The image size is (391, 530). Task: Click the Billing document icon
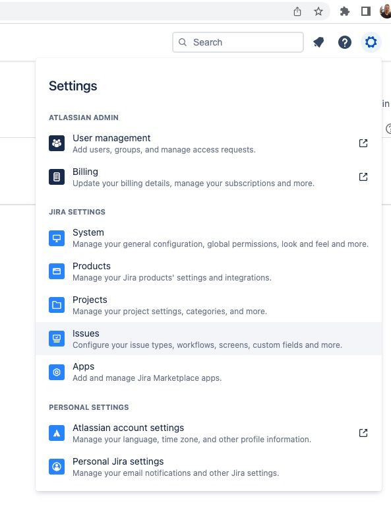pyautogui.click(x=57, y=177)
